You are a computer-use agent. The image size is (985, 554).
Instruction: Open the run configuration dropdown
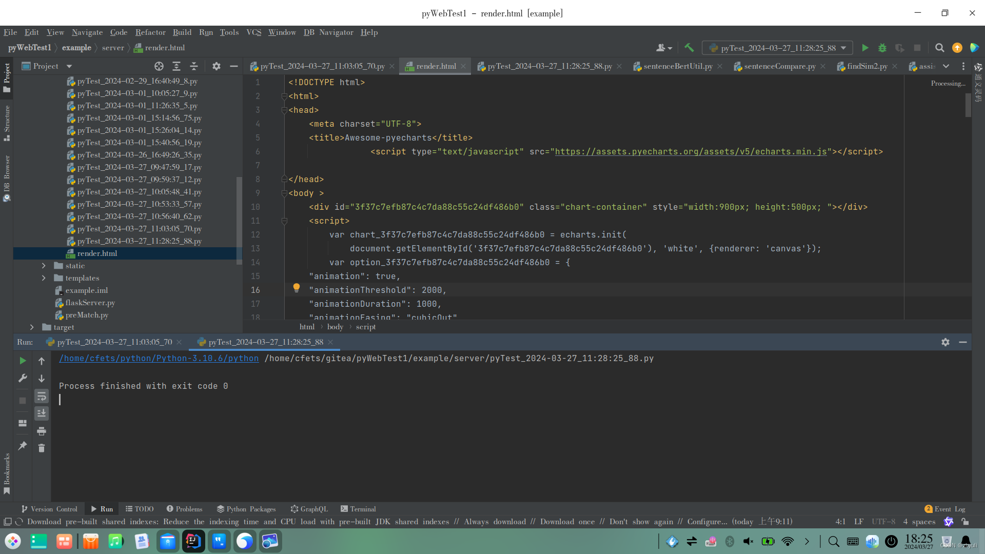click(x=843, y=48)
